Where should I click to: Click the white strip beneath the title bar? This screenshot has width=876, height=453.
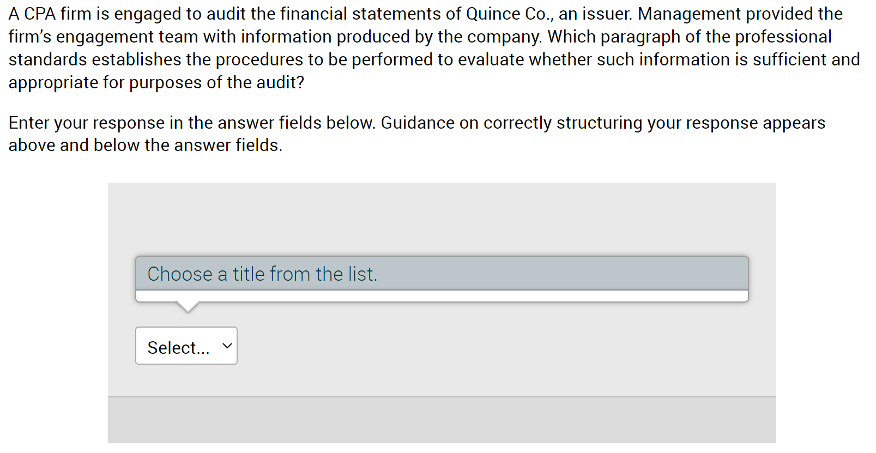(x=442, y=296)
